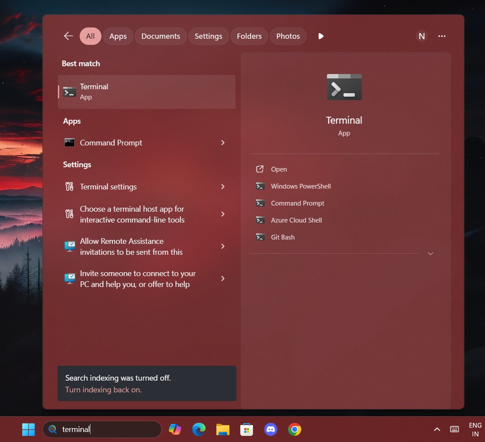This screenshot has height=442, width=485.
Task: Show more filter tabs with play arrow
Action: click(321, 36)
